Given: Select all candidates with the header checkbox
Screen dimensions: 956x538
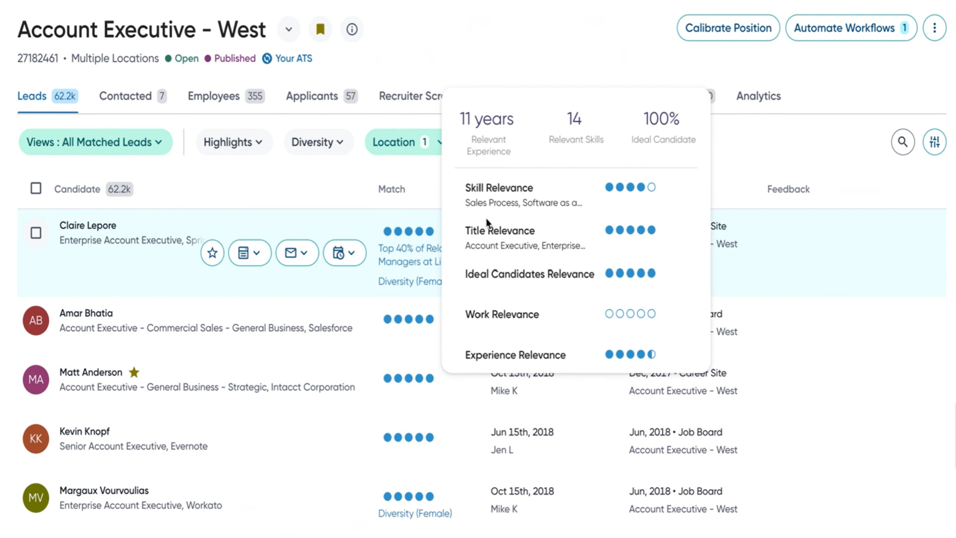Looking at the screenshot, I should pos(36,188).
